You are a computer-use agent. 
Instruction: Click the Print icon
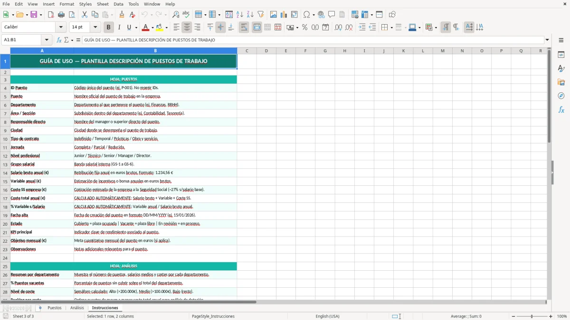(61, 15)
